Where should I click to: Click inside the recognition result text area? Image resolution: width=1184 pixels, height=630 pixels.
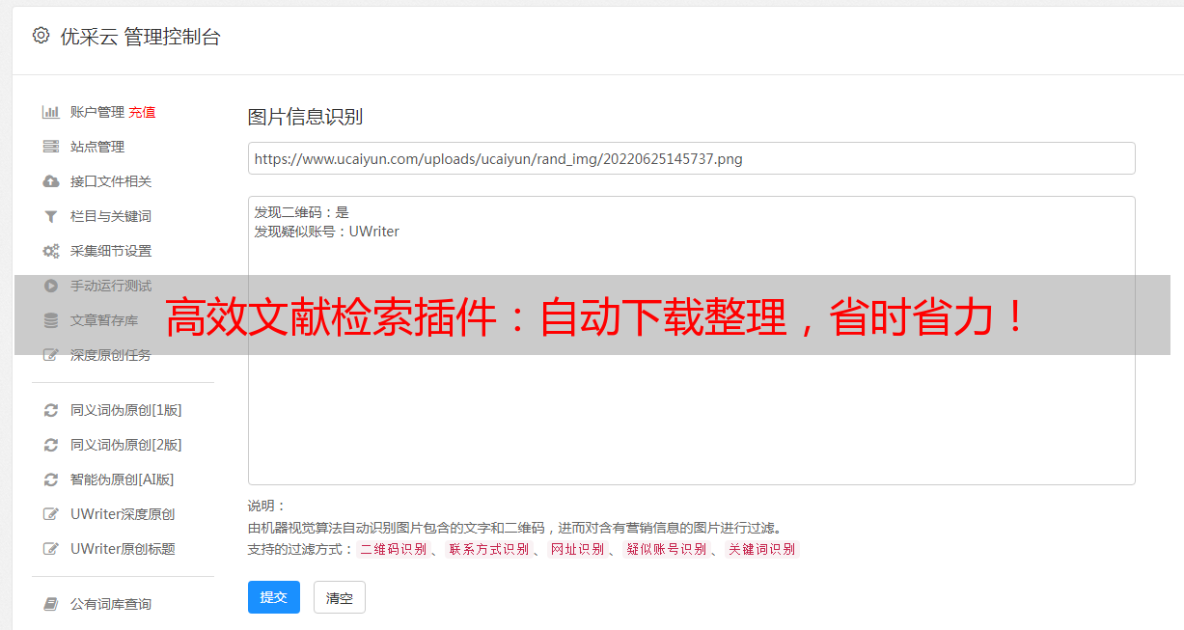[x=691, y=340]
